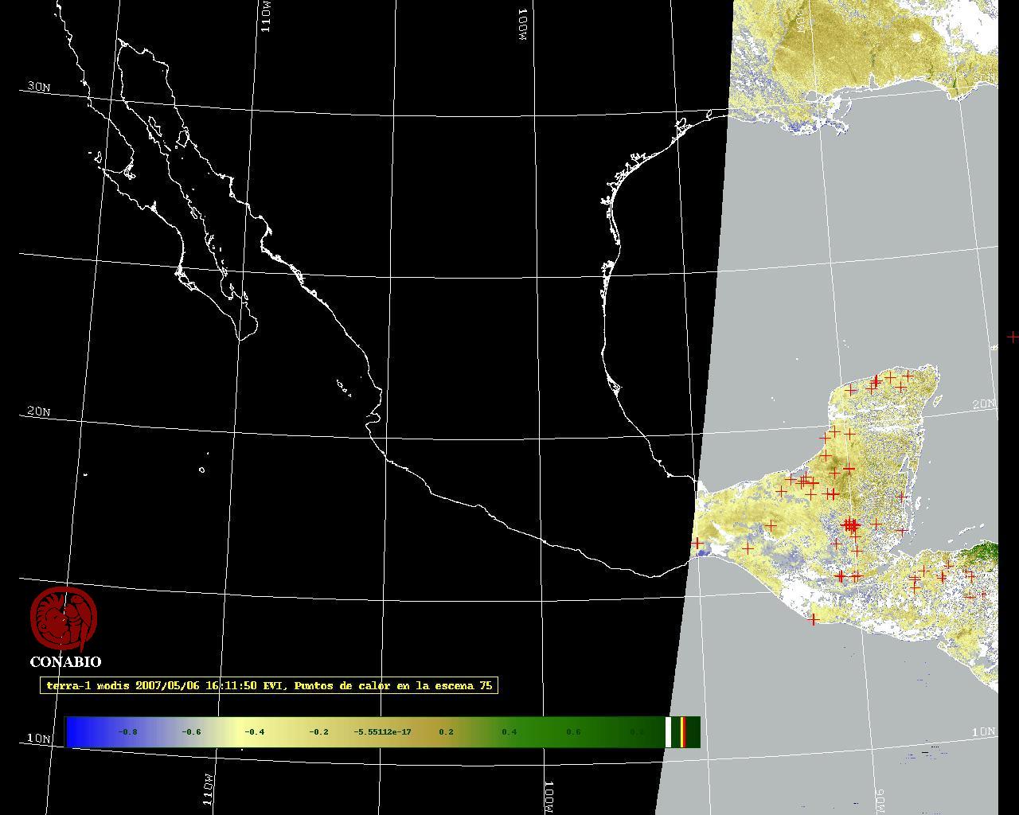Click the 30N latitude label on left side
This screenshot has height=815, width=1019.
tap(38, 87)
